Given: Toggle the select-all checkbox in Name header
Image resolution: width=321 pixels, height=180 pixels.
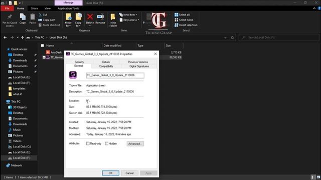Looking at the screenshot, I should [42, 45].
